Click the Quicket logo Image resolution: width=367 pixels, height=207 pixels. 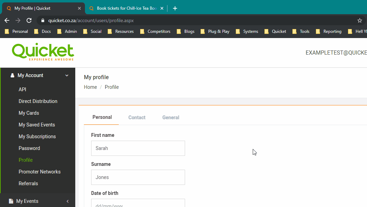pyautogui.click(x=43, y=52)
